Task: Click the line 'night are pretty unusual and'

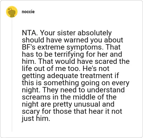Action: [68, 104]
